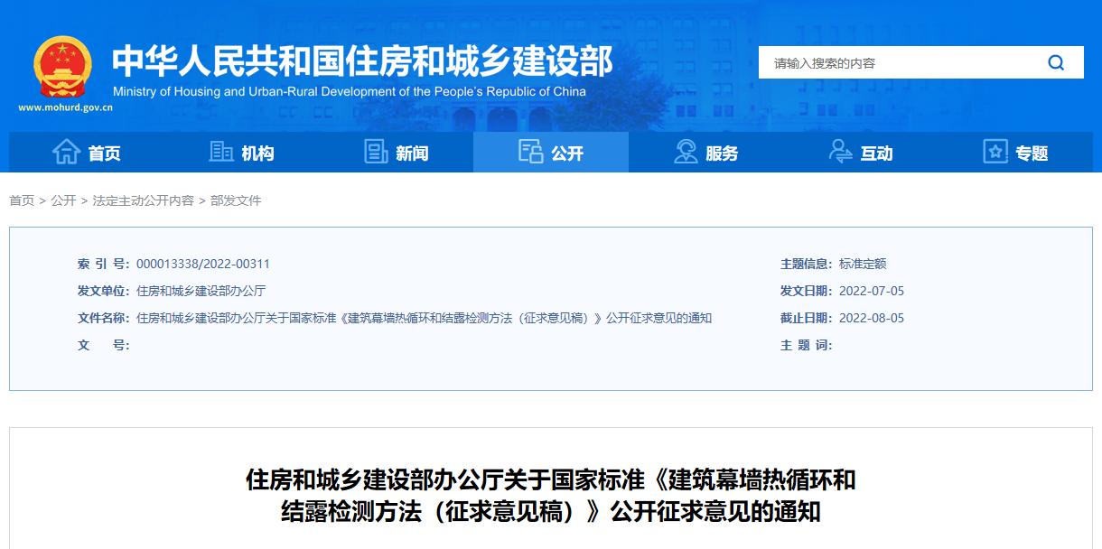Click the 主题信息 label

[807, 264]
